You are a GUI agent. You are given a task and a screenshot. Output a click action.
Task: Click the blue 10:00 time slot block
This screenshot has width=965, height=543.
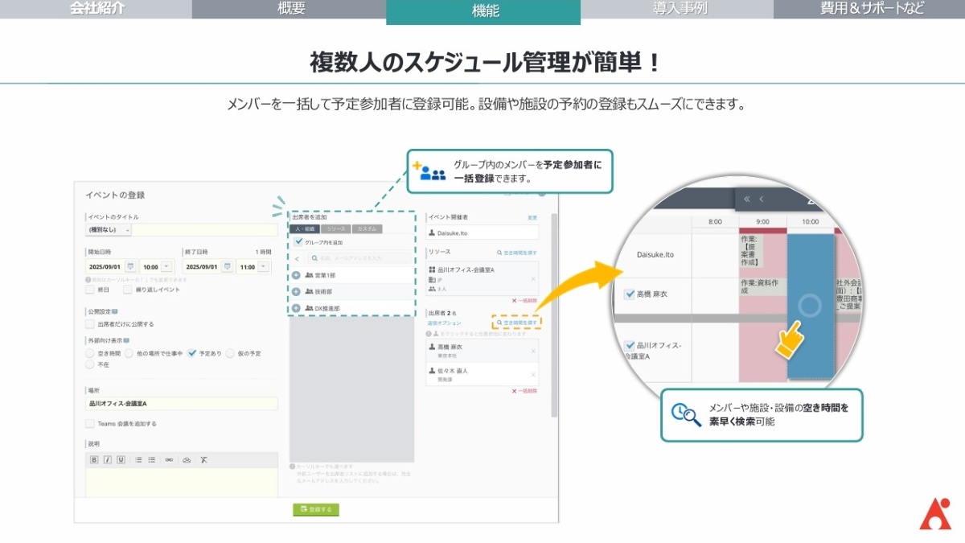[x=811, y=306]
